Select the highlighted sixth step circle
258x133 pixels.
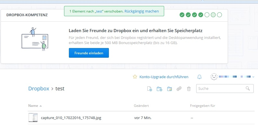[213, 15]
